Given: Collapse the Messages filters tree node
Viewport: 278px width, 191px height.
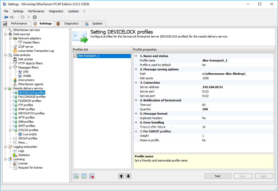Looking at the screenshot, I should [10, 67].
